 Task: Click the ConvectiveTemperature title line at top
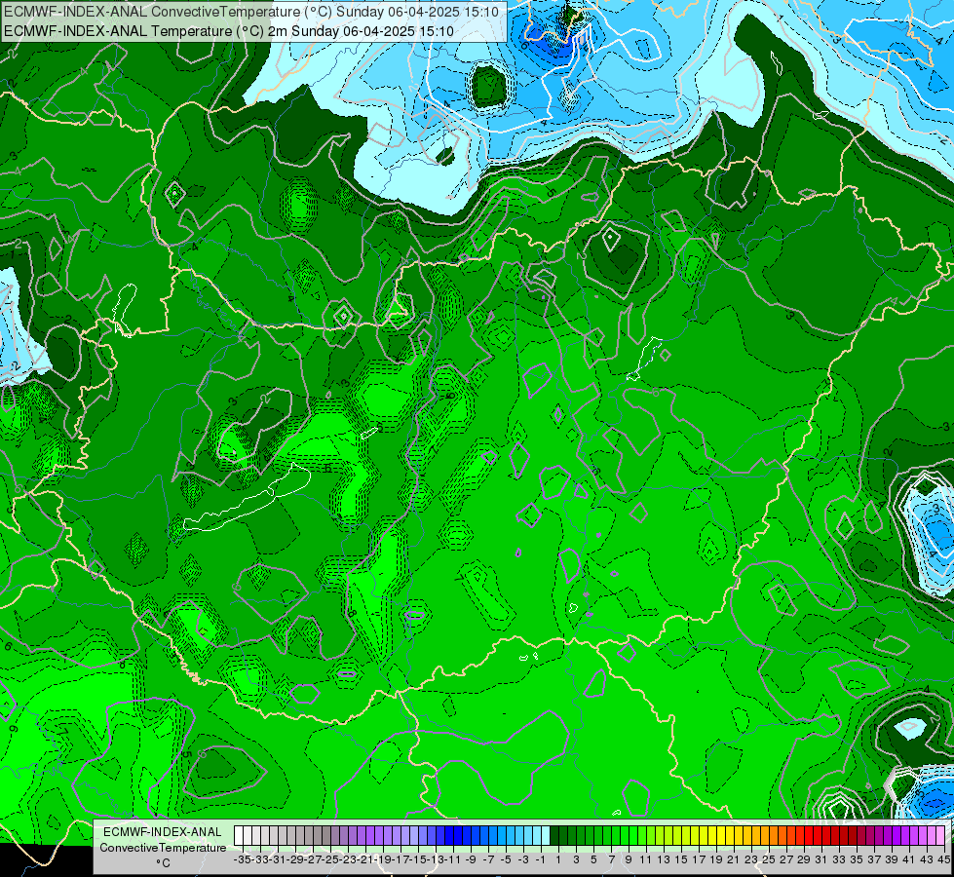pos(250,12)
